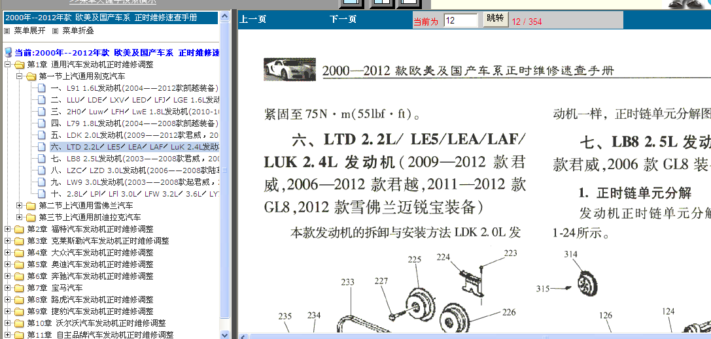The width and height of the screenshot is (711, 339).
Task: Click the document's horizontal scroll-left arrow
Action: [243, 337]
